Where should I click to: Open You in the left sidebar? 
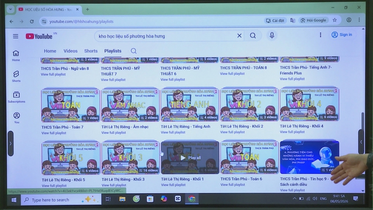point(16,118)
